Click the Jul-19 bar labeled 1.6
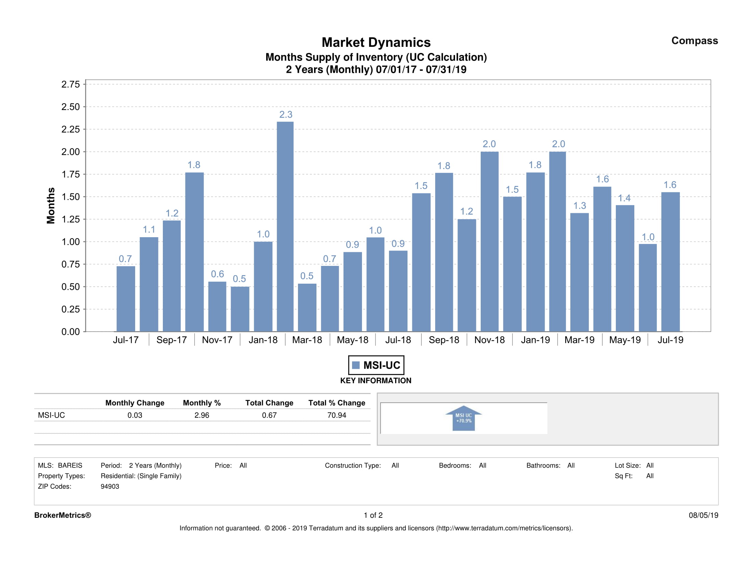752x581 pixels. coord(670,261)
